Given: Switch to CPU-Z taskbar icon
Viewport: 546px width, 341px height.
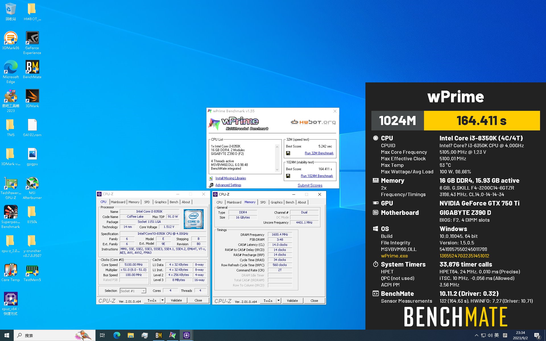Looking at the screenshot, I should [x=186, y=335].
